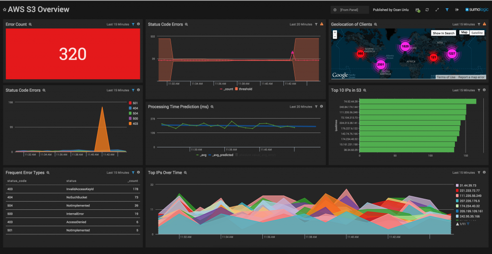Zoom out on the map with minus button
Viewport: 492px width, 254px height.
point(335,36)
